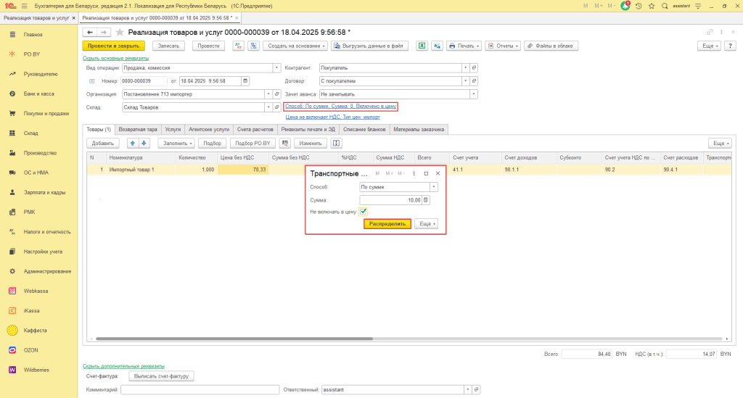
Task: Show Дт/Кт postings icon
Action: pyautogui.click(x=238, y=46)
